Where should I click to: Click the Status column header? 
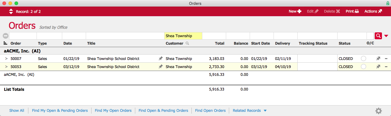345,43
